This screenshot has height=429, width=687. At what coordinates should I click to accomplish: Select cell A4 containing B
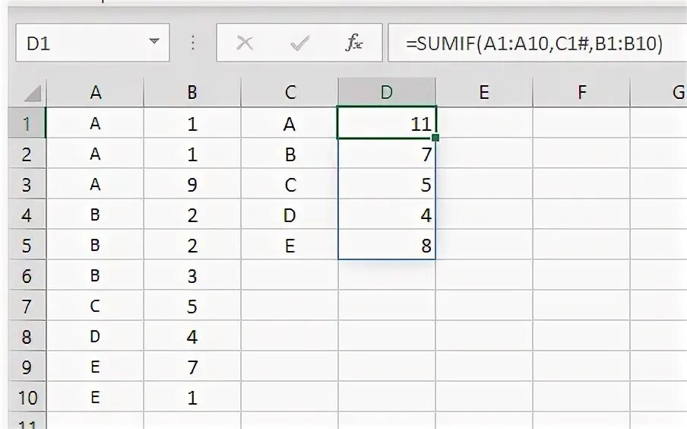pos(95,214)
